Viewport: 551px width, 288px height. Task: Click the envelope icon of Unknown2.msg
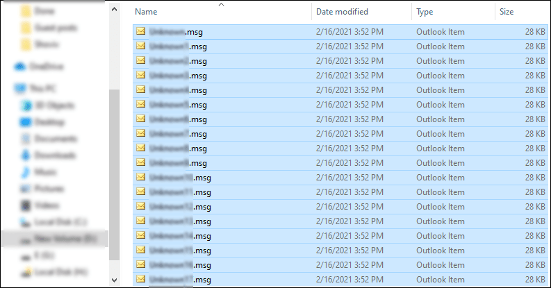coord(141,60)
